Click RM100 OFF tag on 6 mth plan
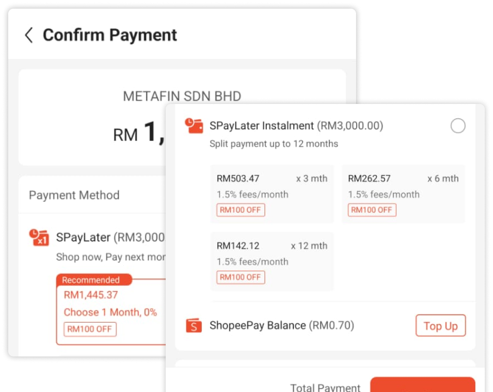The image size is (493, 392). (x=372, y=210)
